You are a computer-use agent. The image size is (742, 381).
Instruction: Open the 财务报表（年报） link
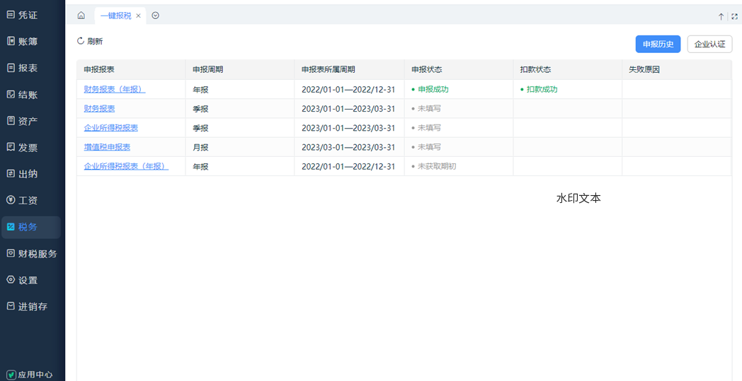click(114, 90)
